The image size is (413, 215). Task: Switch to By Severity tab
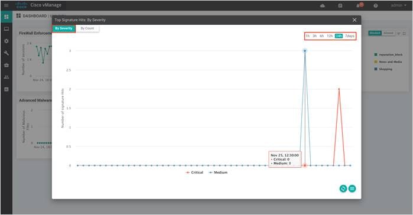point(64,28)
